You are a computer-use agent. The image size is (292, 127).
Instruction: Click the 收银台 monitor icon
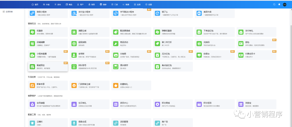[199, 55]
